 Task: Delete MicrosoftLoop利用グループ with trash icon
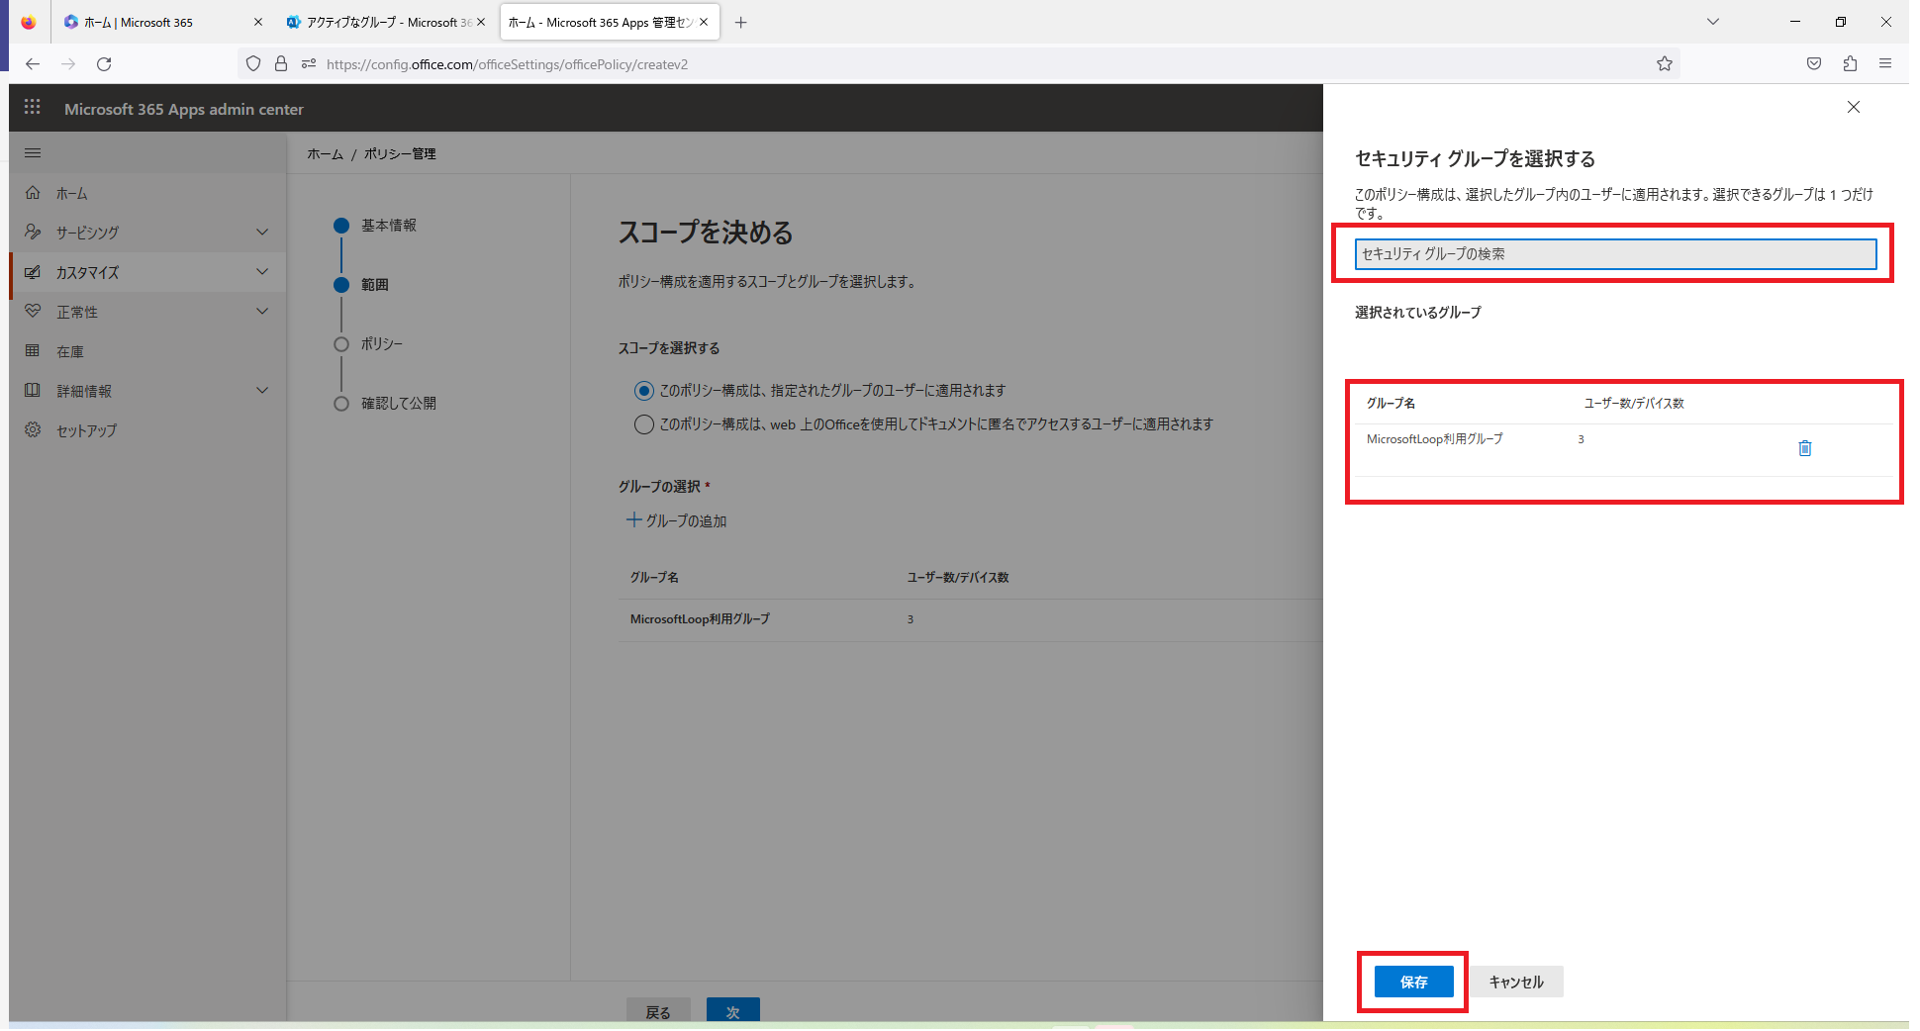pyautogui.click(x=1804, y=448)
